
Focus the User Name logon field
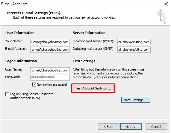50,70
